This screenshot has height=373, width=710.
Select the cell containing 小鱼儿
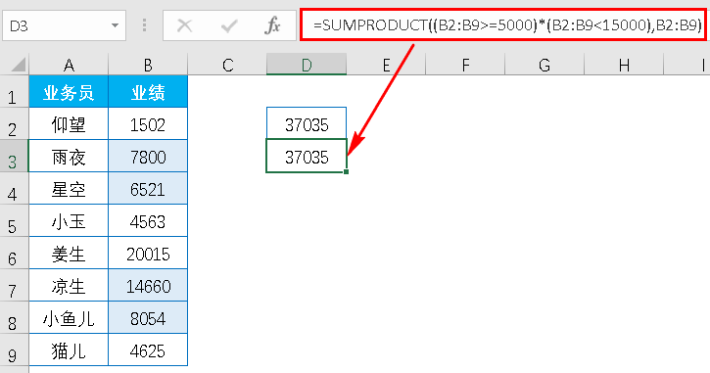click(69, 318)
